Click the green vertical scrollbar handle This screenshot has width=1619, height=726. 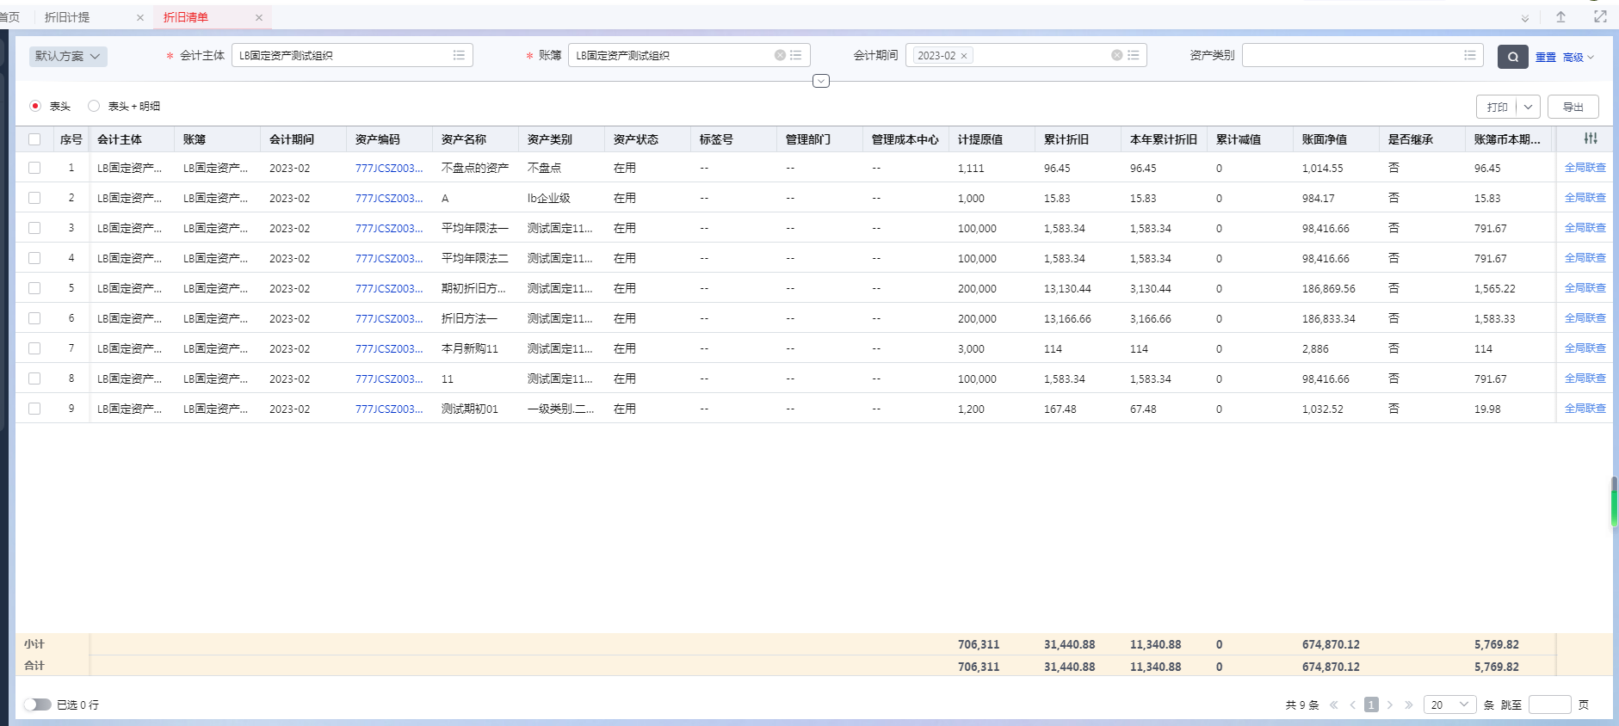click(x=1615, y=501)
